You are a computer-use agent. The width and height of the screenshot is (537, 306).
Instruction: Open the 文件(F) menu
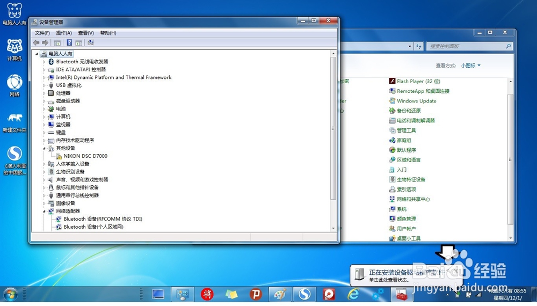(x=42, y=33)
